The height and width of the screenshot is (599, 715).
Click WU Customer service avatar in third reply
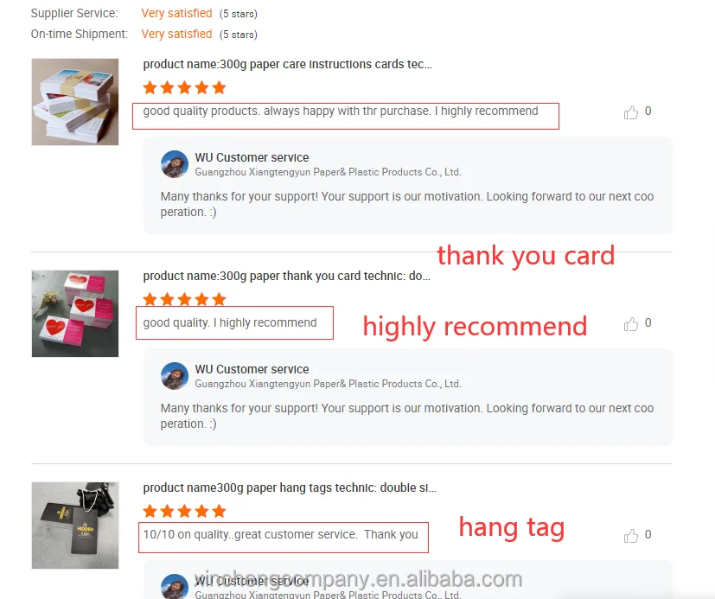175,586
